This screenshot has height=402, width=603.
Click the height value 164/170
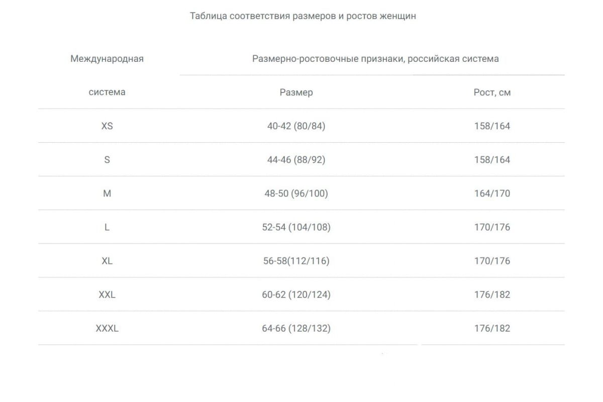pyautogui.click(x=492, y=193)
